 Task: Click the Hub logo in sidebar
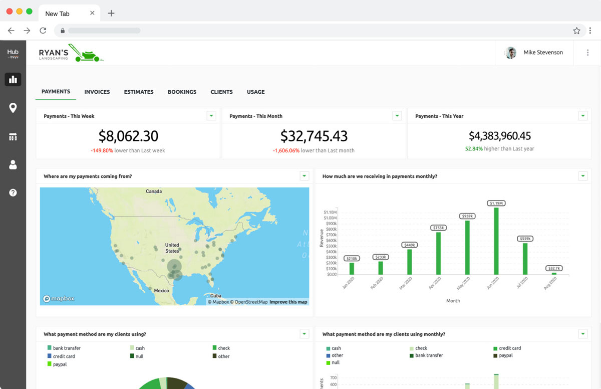coord(13,54)
